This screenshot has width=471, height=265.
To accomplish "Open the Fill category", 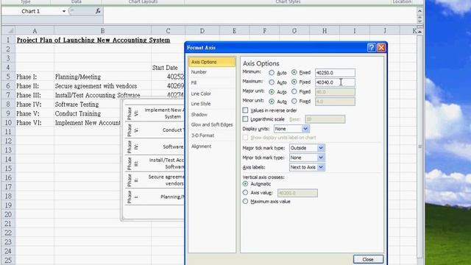I will pos(212,82).
